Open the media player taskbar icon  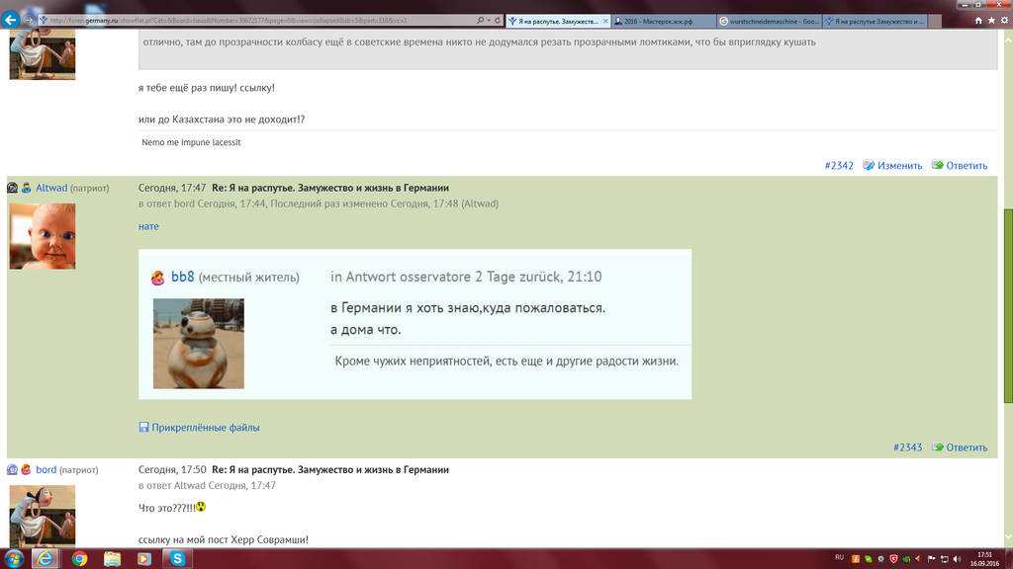tap(144, 558)
